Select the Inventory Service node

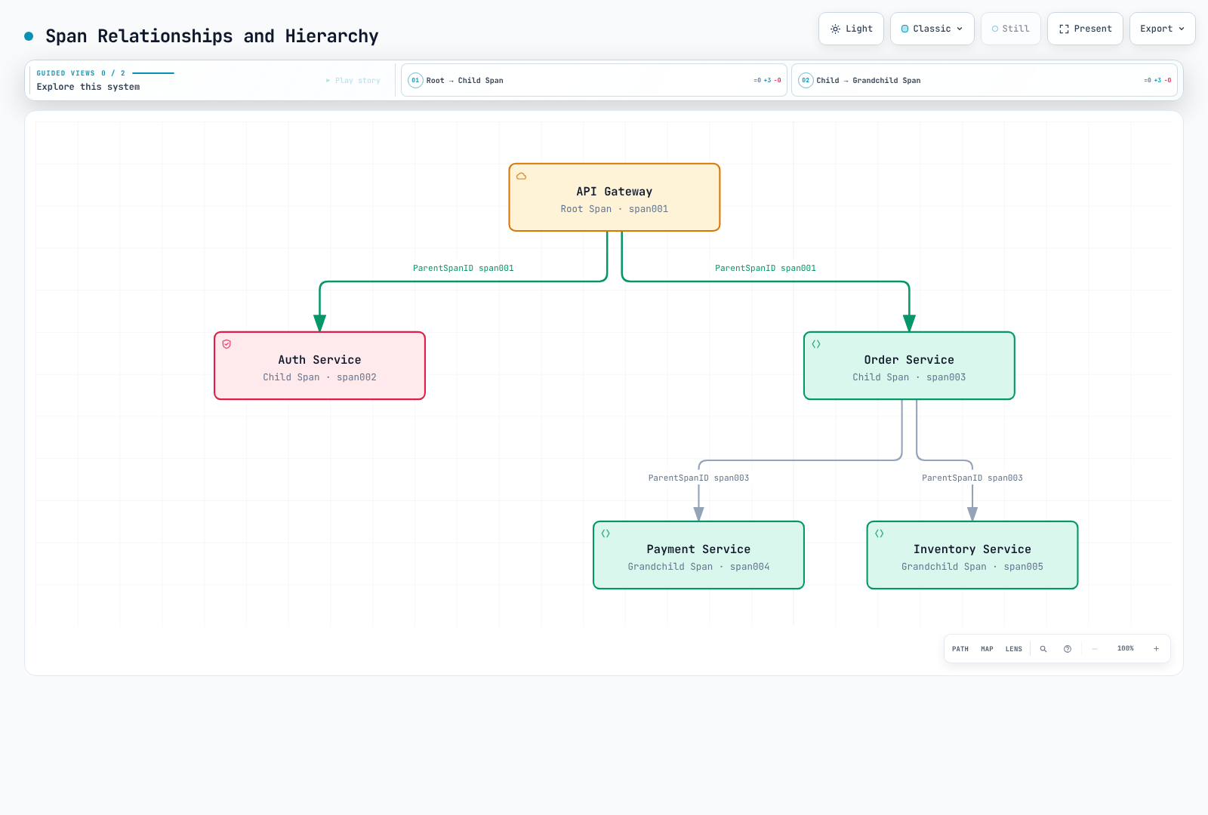[972, 555]
